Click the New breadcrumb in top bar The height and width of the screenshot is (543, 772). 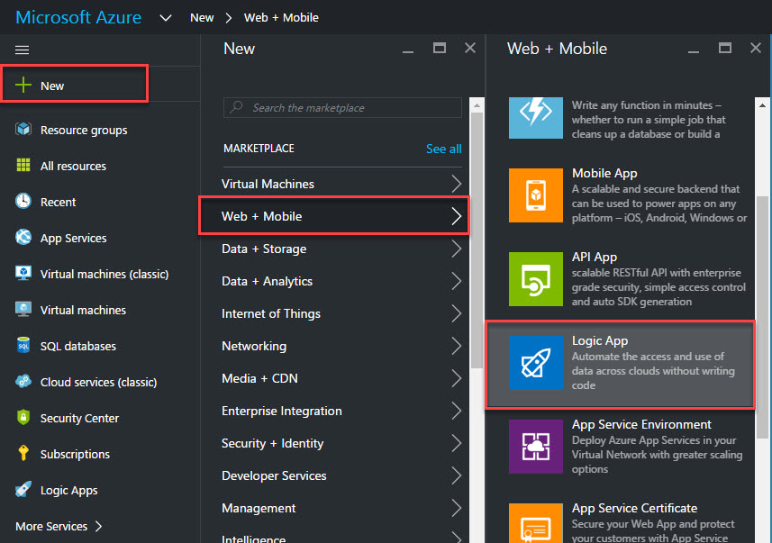click(202, 18)
